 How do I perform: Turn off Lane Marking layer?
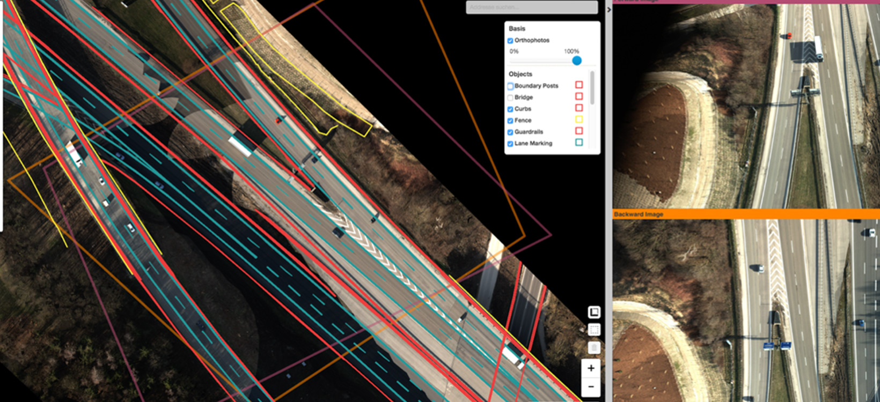510,144
